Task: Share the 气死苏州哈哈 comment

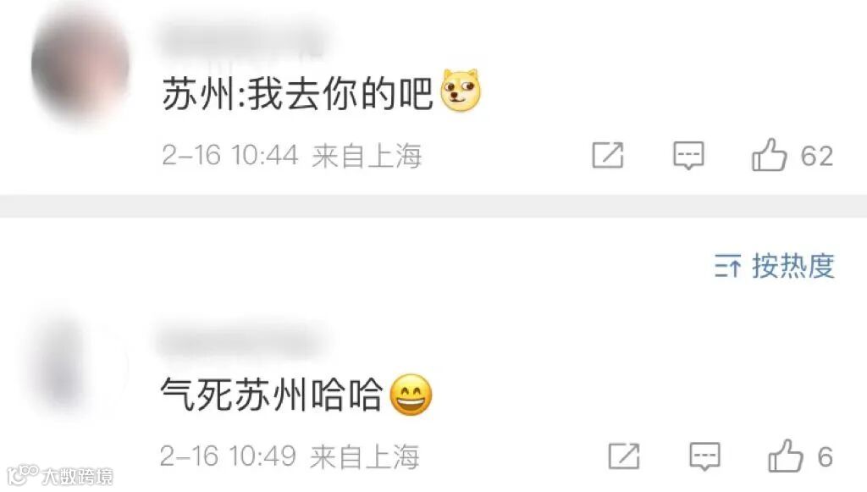Action: (624, 456)
